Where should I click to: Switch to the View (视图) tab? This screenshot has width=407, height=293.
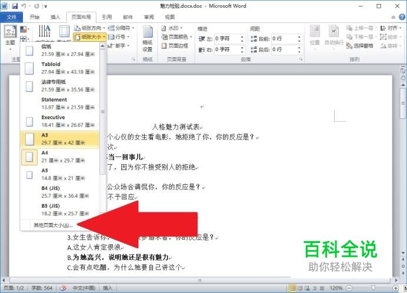169,17
